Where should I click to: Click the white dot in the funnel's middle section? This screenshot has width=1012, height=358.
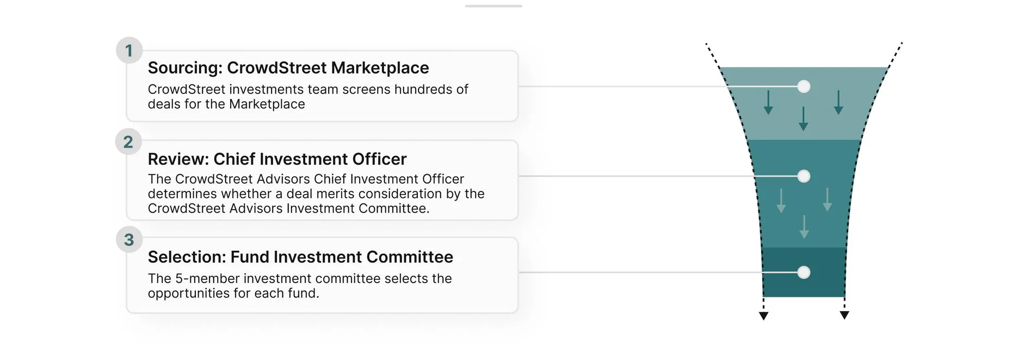804,176
